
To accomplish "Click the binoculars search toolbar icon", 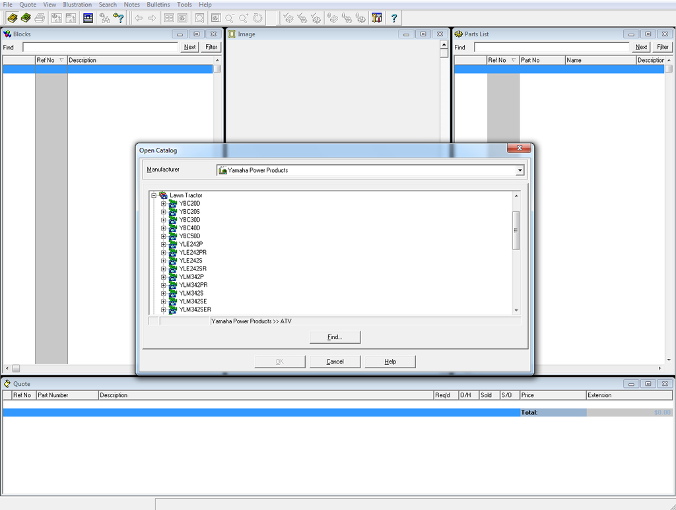I will 104,18.
